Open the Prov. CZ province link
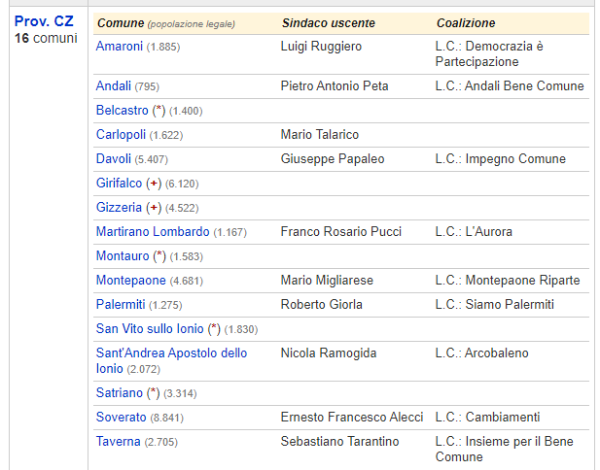600x470 pixels. (x=44, y=21)
